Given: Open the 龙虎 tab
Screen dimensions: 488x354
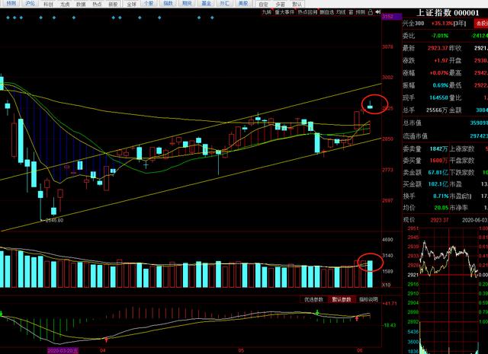Looking at the screenshot, I should tap(64, 4).
